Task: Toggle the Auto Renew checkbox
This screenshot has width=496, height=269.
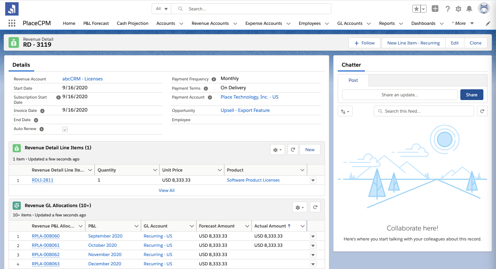Action: click(65, 129)
